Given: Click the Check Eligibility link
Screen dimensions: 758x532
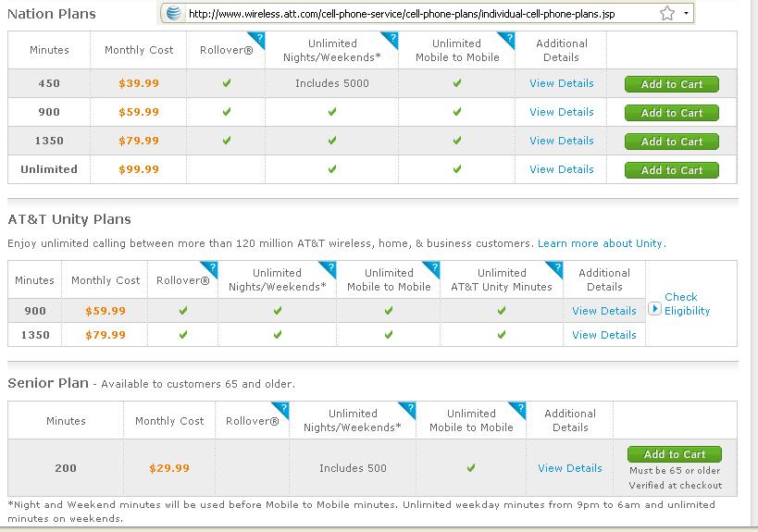Looking at the screenshot, I should coord(687,303).
